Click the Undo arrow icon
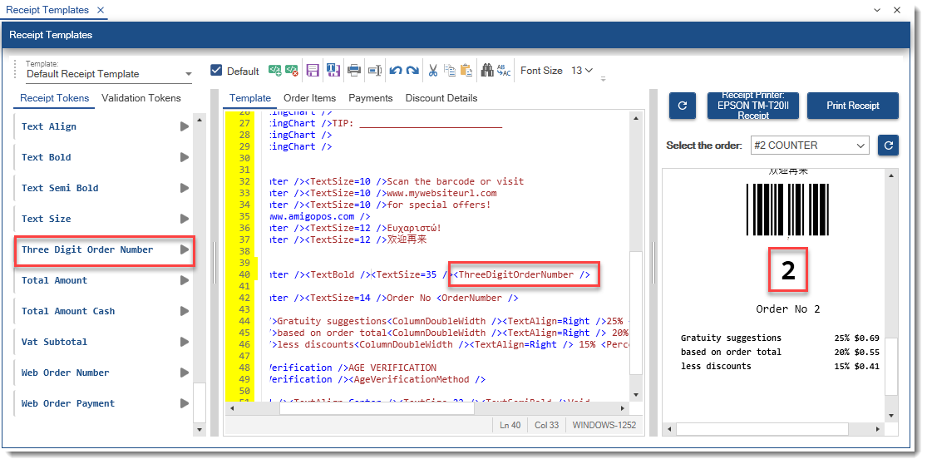The width and height of the screenshot is (927, 464). (x=396, y=71)
